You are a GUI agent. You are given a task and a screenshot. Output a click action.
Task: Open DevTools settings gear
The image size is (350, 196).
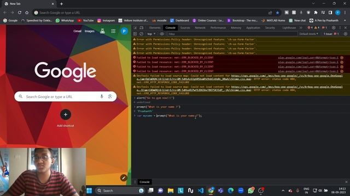[x=334, y=28]
